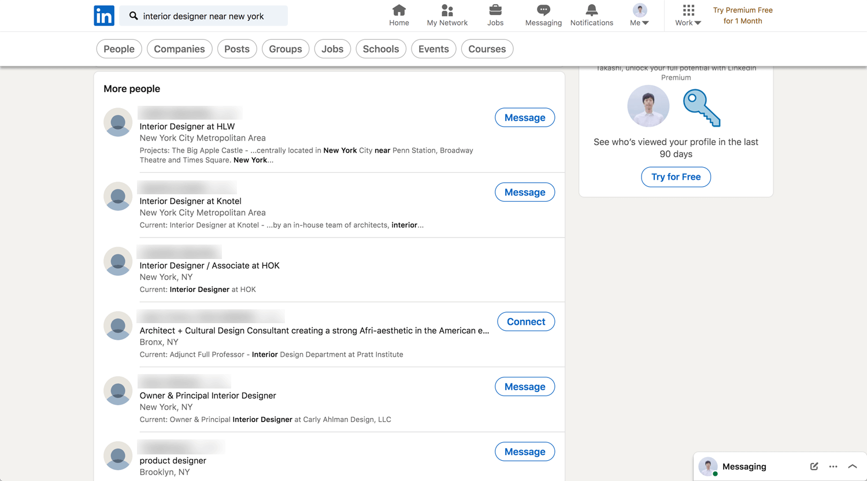
Task: Open avatar of Owner & Principal Interior Designer
Action: [x=118, y=391]
